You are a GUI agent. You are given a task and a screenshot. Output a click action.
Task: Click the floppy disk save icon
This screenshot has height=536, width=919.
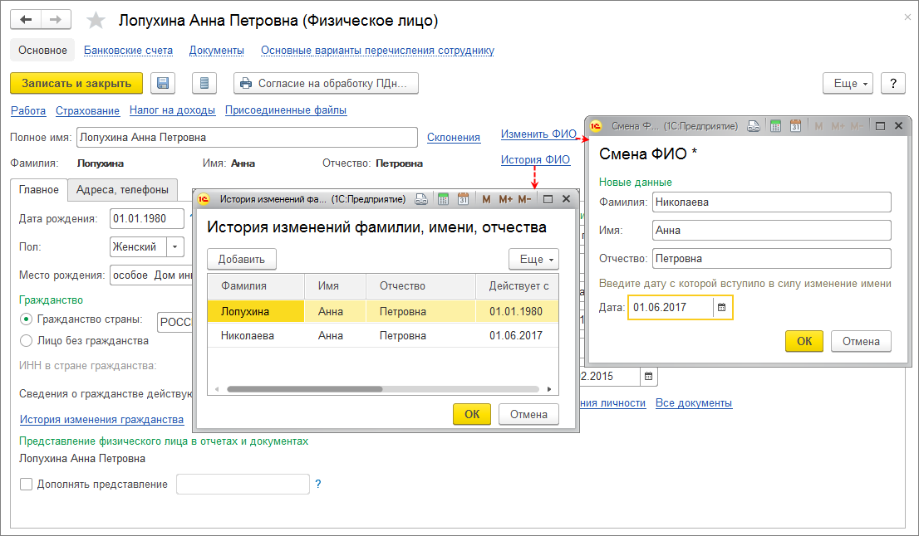click(163, 83)
